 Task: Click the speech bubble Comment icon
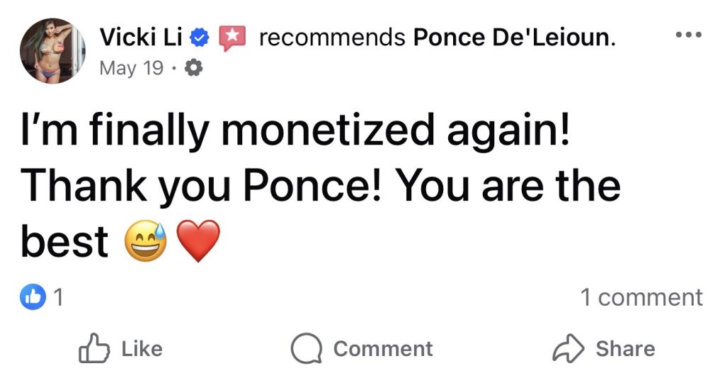point(306,349)
